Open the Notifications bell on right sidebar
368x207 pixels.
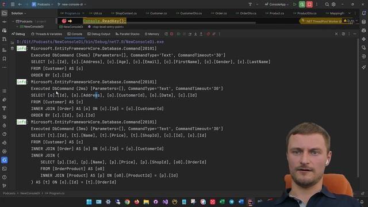[364, 13]
